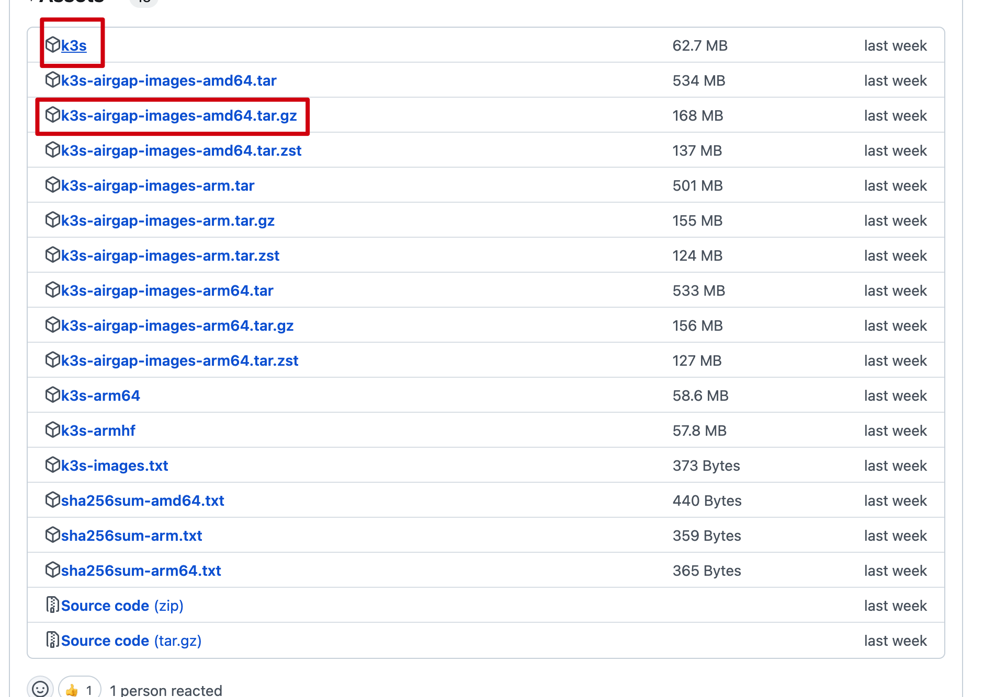Download Source code (tar.gz)
The height and width of the screenshot is (697, 995).
[x=131, y=641]
